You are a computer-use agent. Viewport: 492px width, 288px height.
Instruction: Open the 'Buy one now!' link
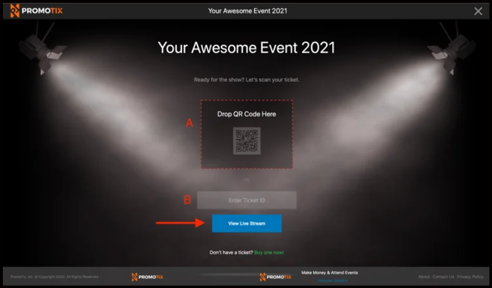tap(269, 252)
